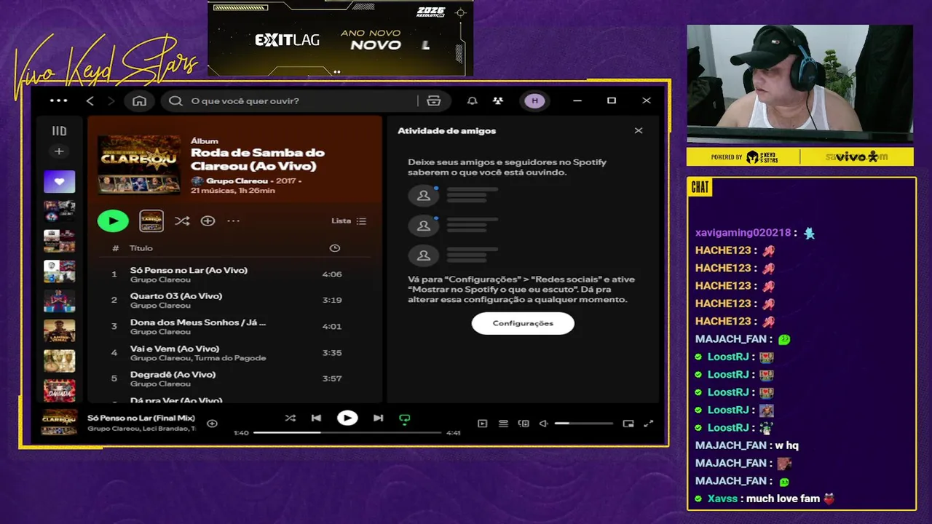Add the current song to Liked Songs
This screenshot has width=932, height=524.
(212, 423)
